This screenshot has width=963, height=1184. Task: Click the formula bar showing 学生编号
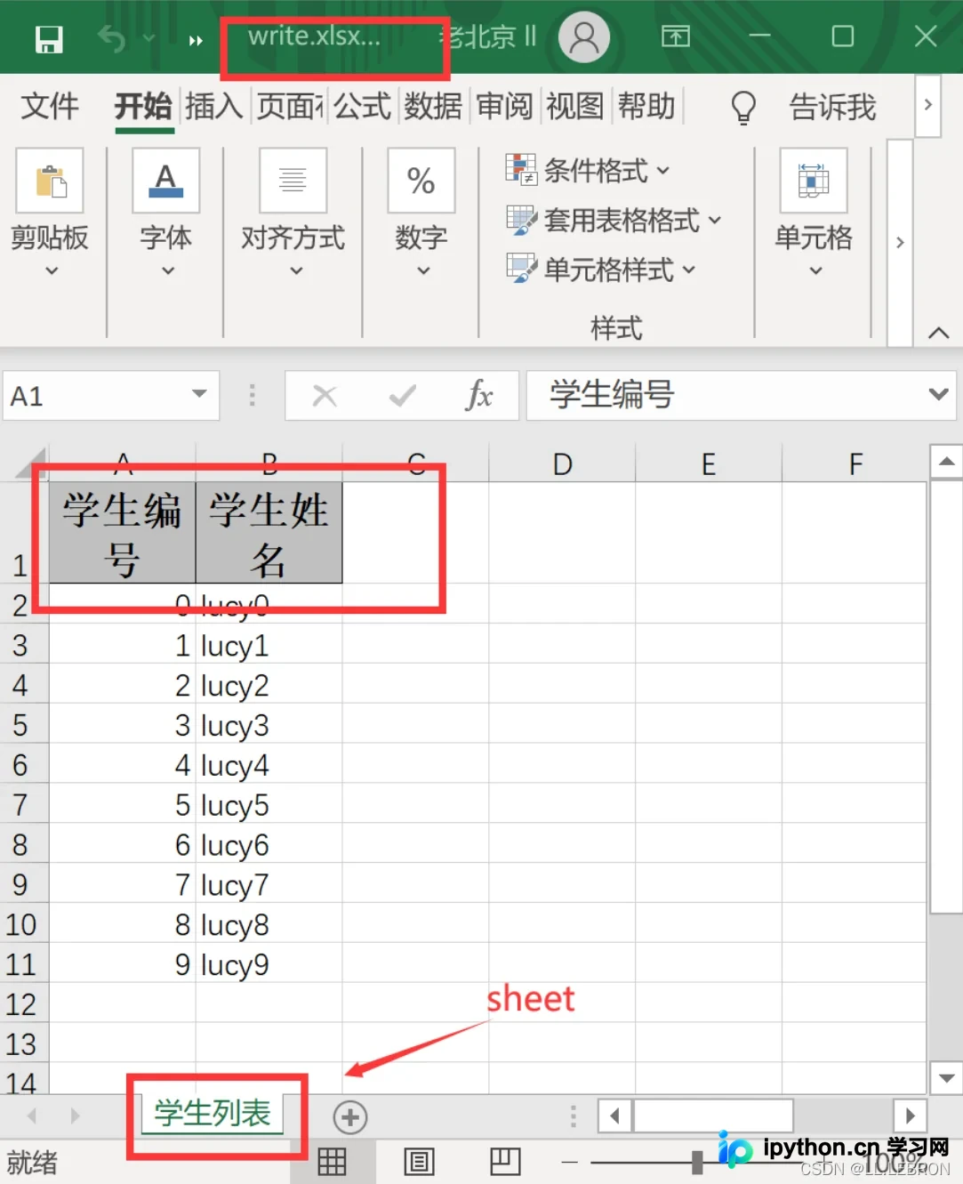pos(725,395)
